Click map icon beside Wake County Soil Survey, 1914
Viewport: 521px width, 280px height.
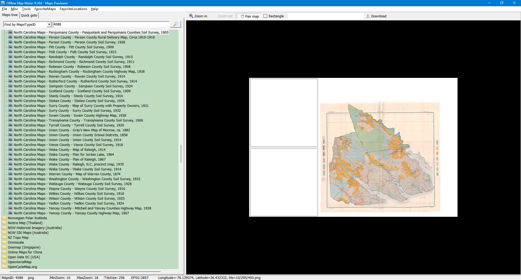[x=10, y=169]
